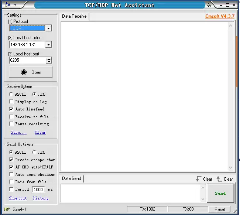Click the pin window icon in title bar

[x=209, y=5]
